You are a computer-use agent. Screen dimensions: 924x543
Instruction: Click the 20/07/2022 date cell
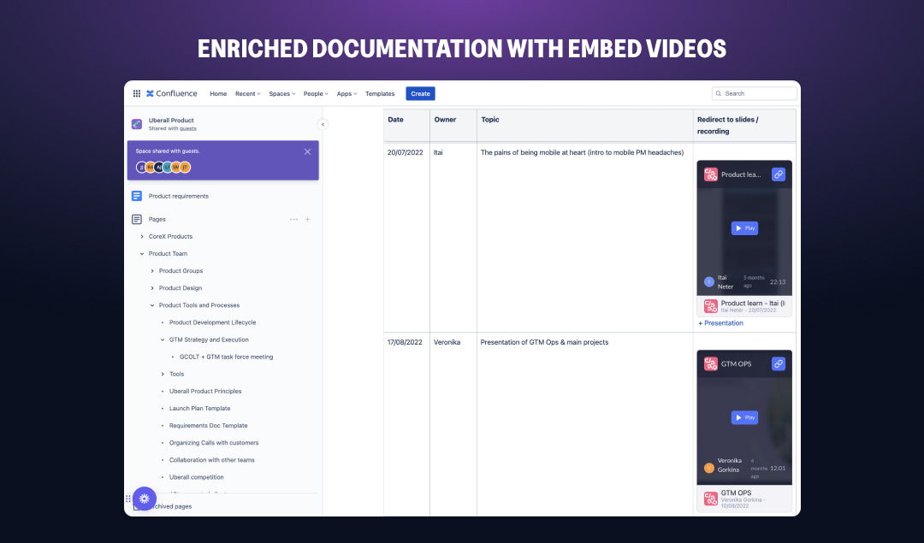click(406, 152)
